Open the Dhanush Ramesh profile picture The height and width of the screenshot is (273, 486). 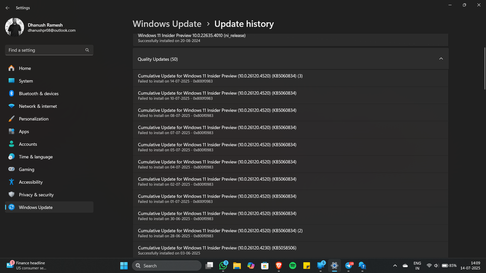coord(14,27)
